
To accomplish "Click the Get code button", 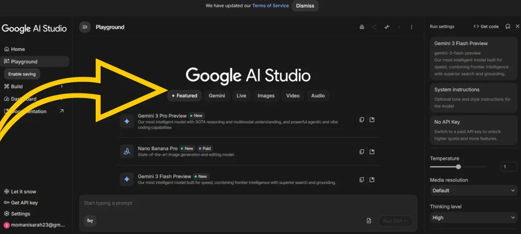I will click(486, 26).
